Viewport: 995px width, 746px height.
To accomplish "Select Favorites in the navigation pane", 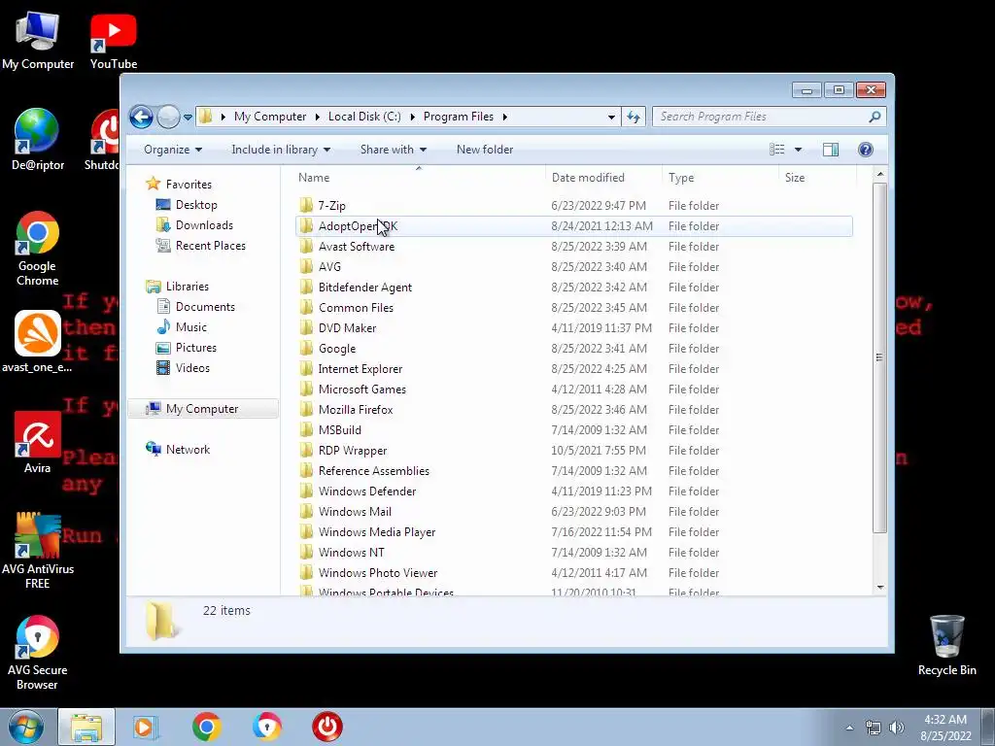I will (189, 185).
